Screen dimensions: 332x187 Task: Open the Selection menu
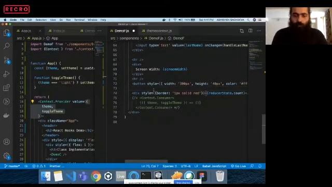pyautogui.click(x=41, y=20)
